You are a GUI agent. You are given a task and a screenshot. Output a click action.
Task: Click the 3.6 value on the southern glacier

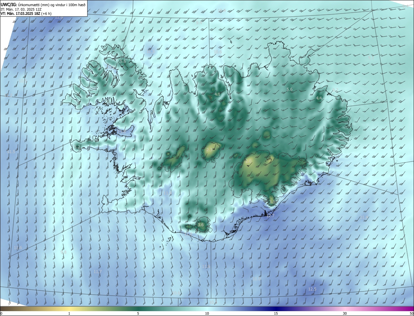201,225
